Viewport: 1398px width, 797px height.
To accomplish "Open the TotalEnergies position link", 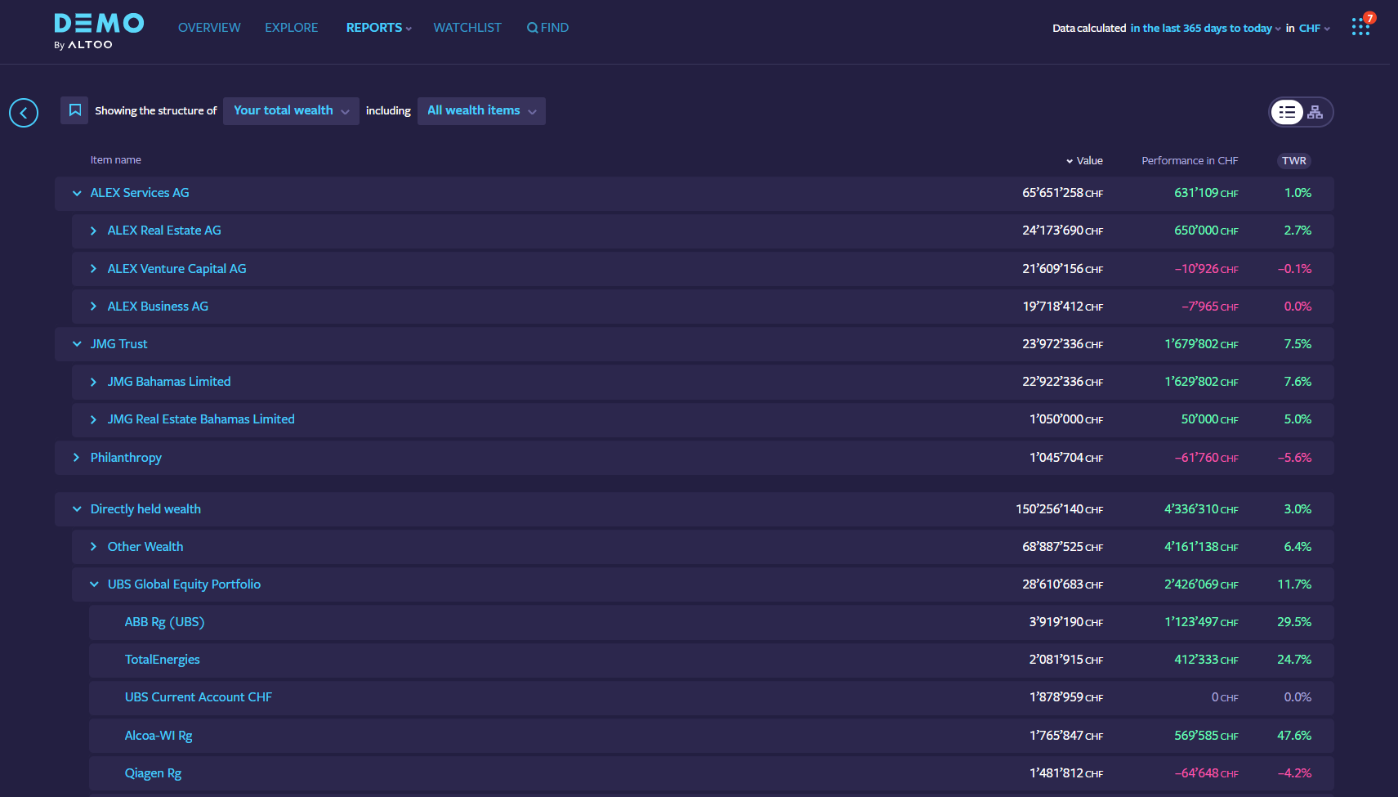I will pos(162,660).
